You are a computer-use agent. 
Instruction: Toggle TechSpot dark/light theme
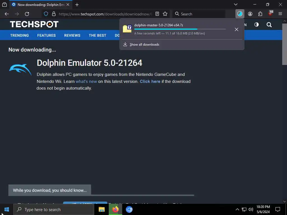256,25
